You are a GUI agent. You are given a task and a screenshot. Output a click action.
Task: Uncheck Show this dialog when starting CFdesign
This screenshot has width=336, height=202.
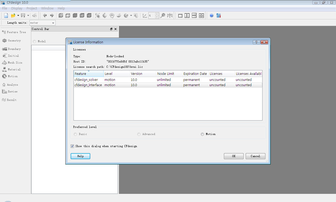(x=72, y=146)
